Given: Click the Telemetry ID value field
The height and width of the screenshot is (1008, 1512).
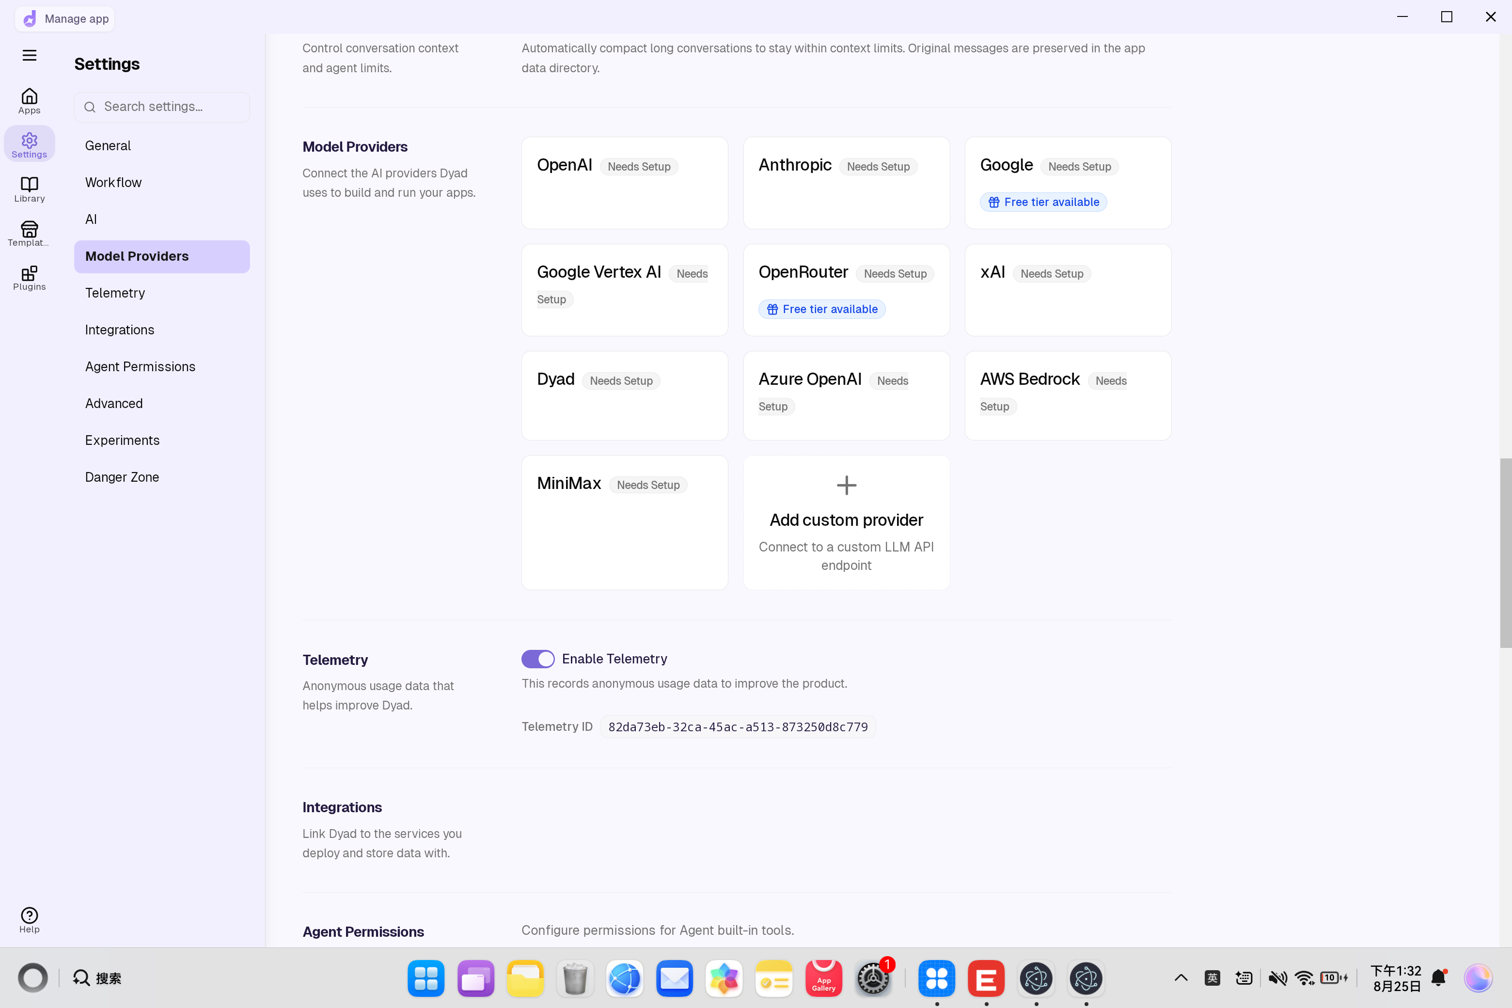Looking at the screenshot, I should (x=738, y=726).
